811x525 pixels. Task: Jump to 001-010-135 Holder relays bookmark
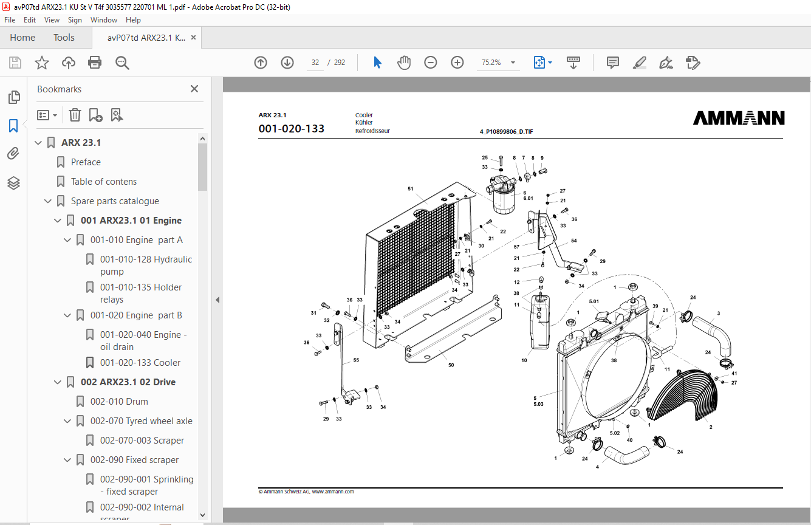coord(141,293)
